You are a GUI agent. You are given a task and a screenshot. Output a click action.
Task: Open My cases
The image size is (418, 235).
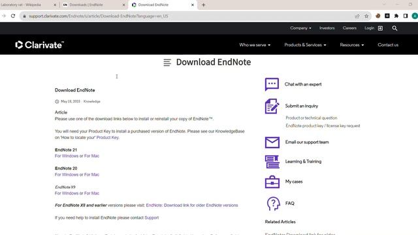coord(294,181)
